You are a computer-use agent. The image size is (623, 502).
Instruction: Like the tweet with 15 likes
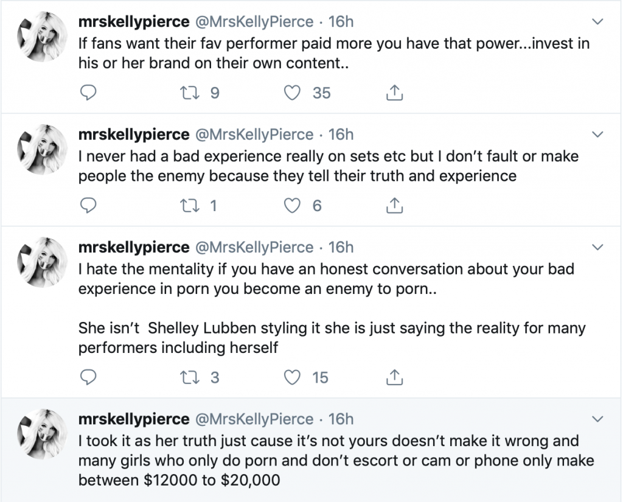[x=294, y=377]
